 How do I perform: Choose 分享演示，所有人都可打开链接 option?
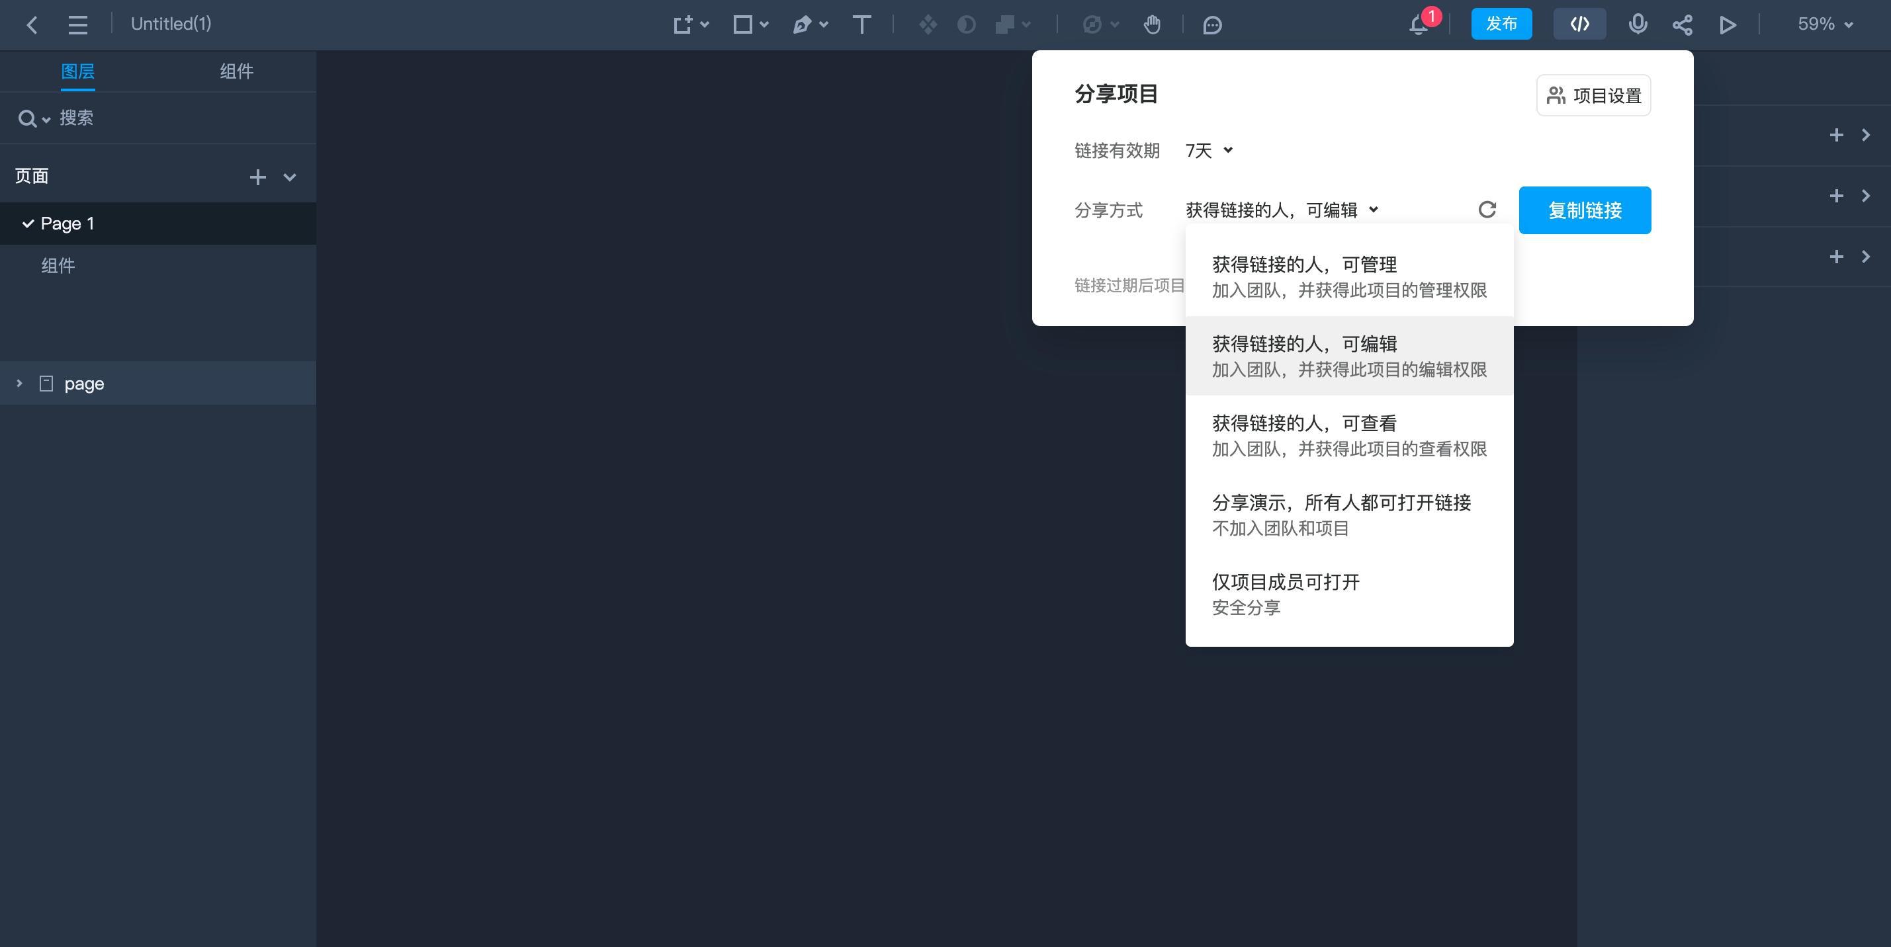tap(1349, 515)
